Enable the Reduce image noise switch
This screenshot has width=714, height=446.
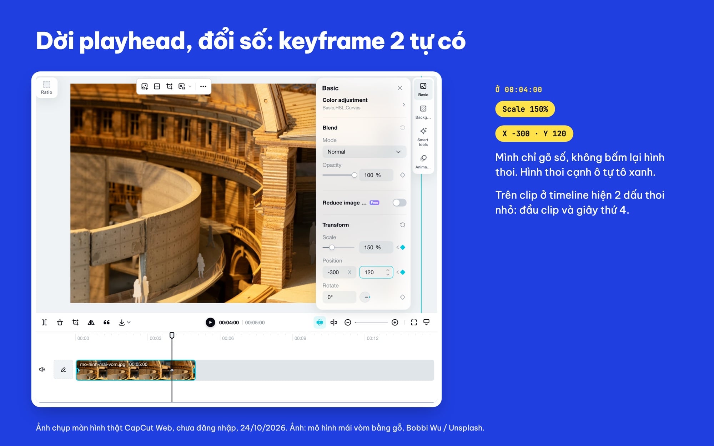pyautogui.click(x=399, y=203)
